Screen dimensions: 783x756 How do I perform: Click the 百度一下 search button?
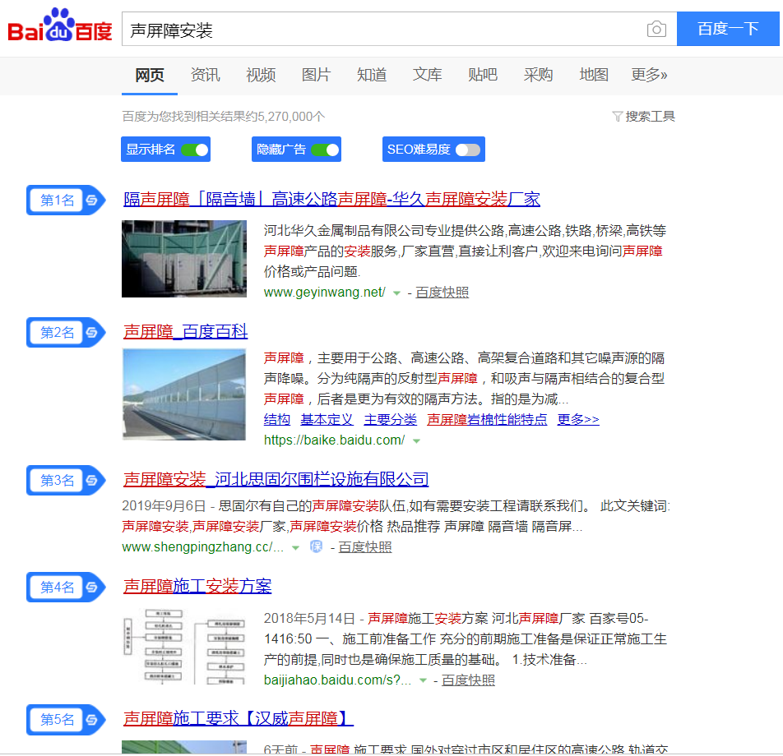pos(728,29)
